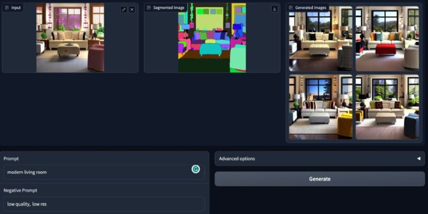Expand the Advanced options section
This screenshot has width=428, height=214.
[319, 158]
